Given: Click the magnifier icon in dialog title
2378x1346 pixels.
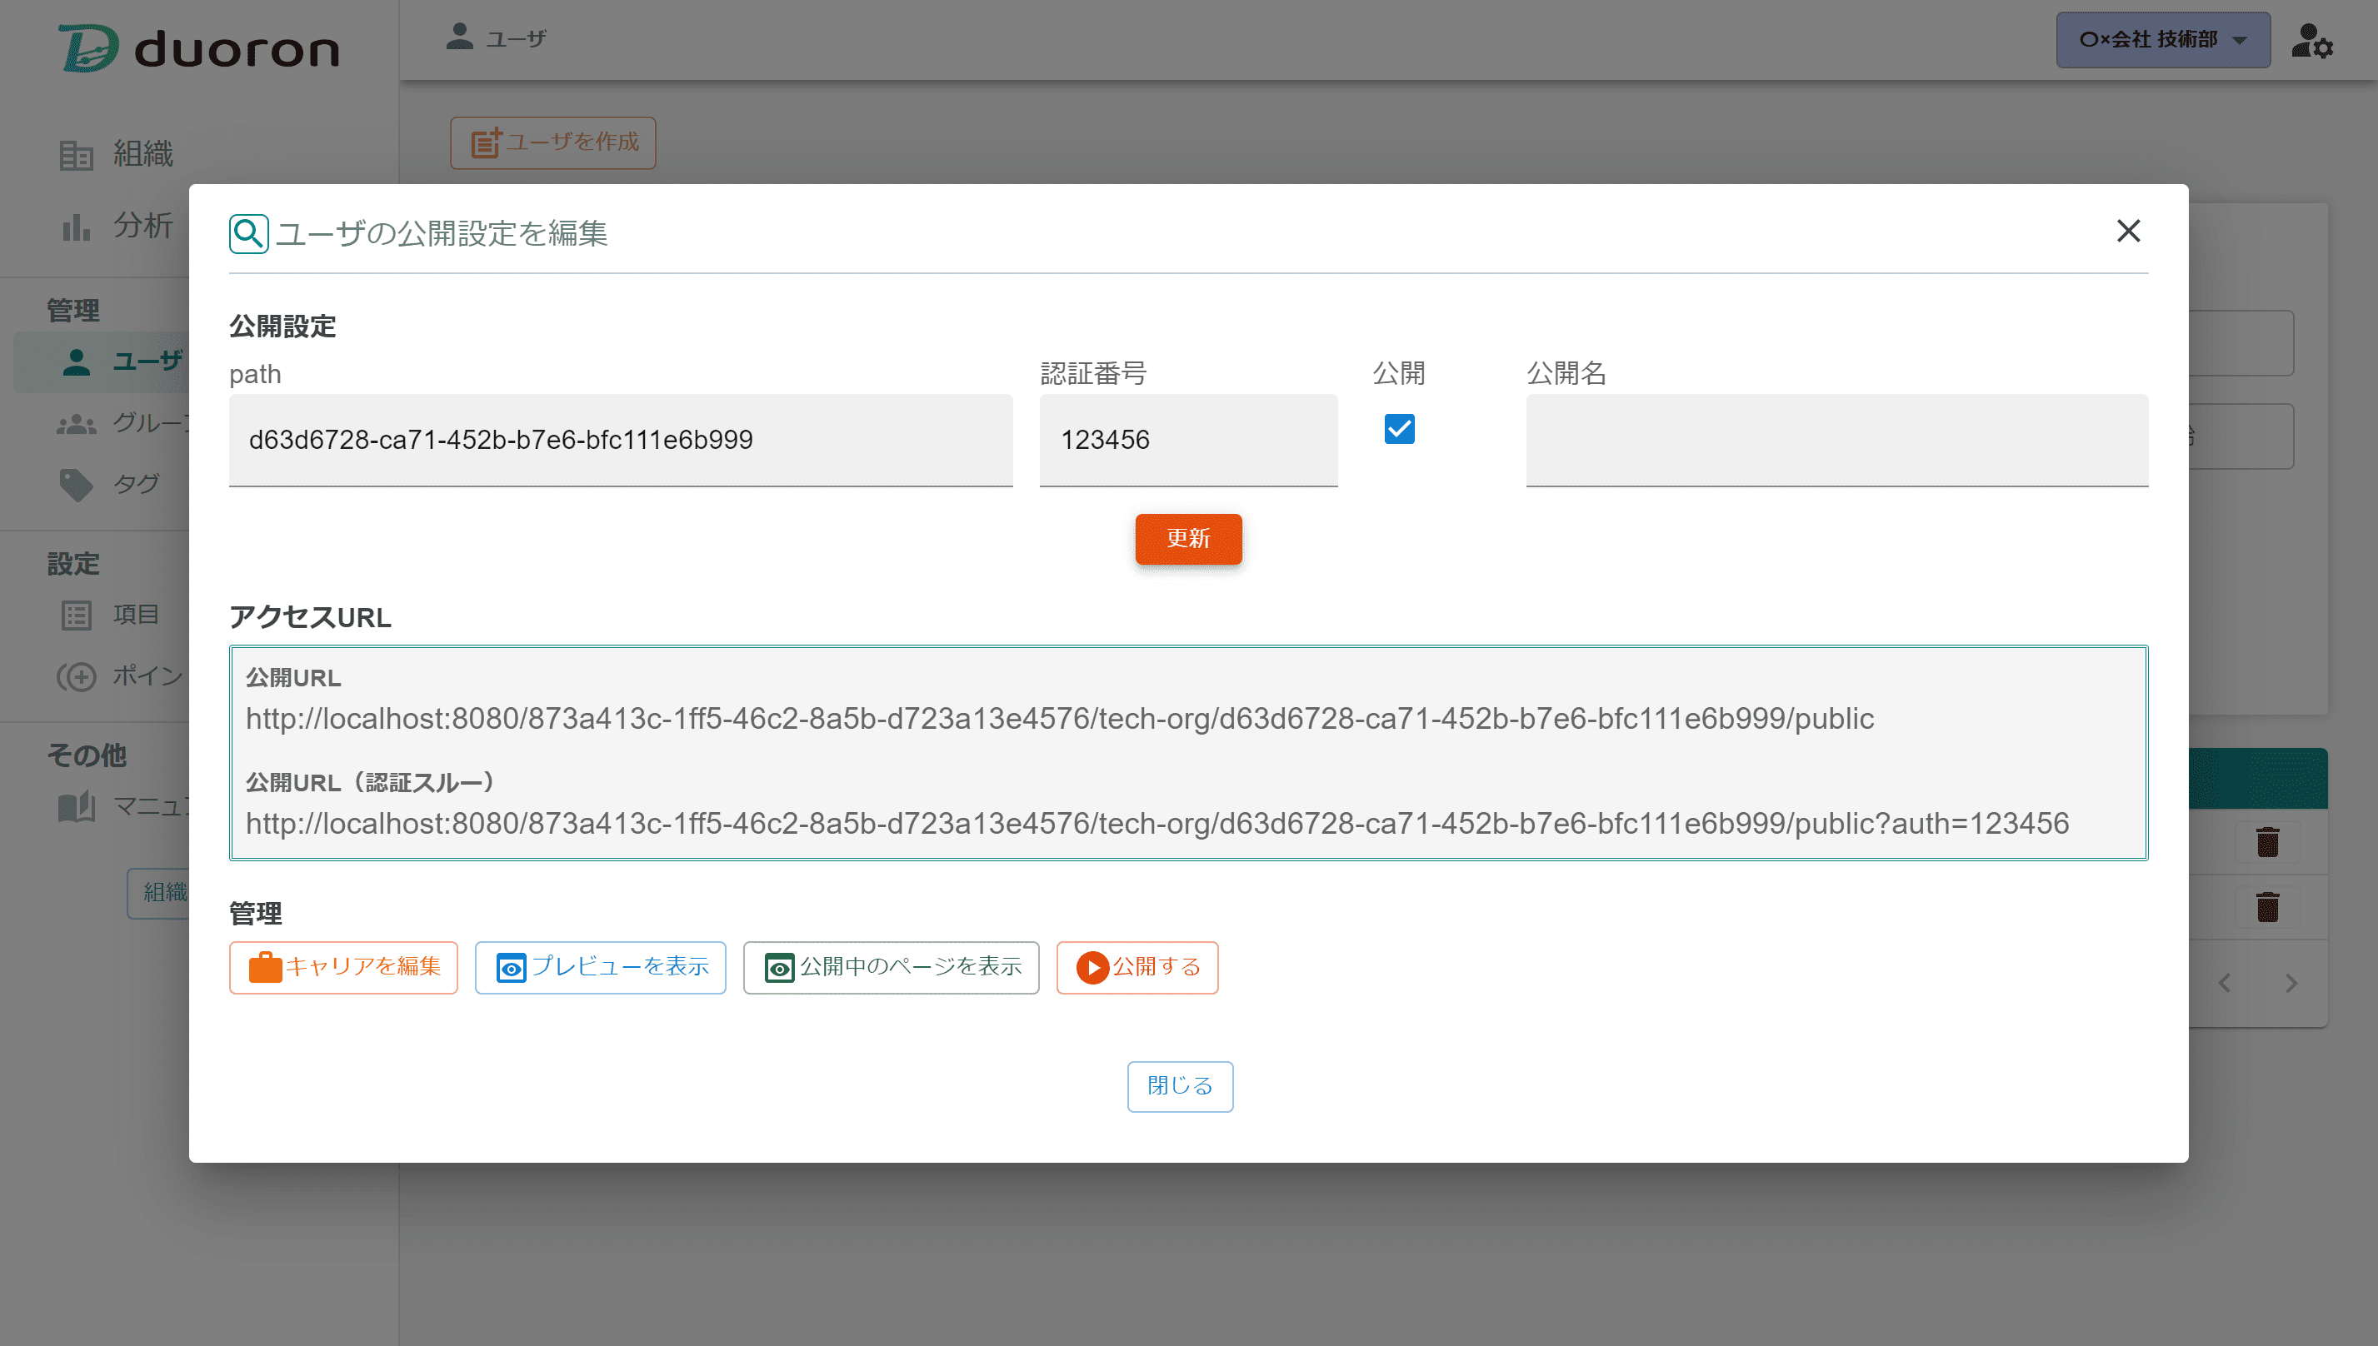Looking at the screenshot, I should point(248,233).
